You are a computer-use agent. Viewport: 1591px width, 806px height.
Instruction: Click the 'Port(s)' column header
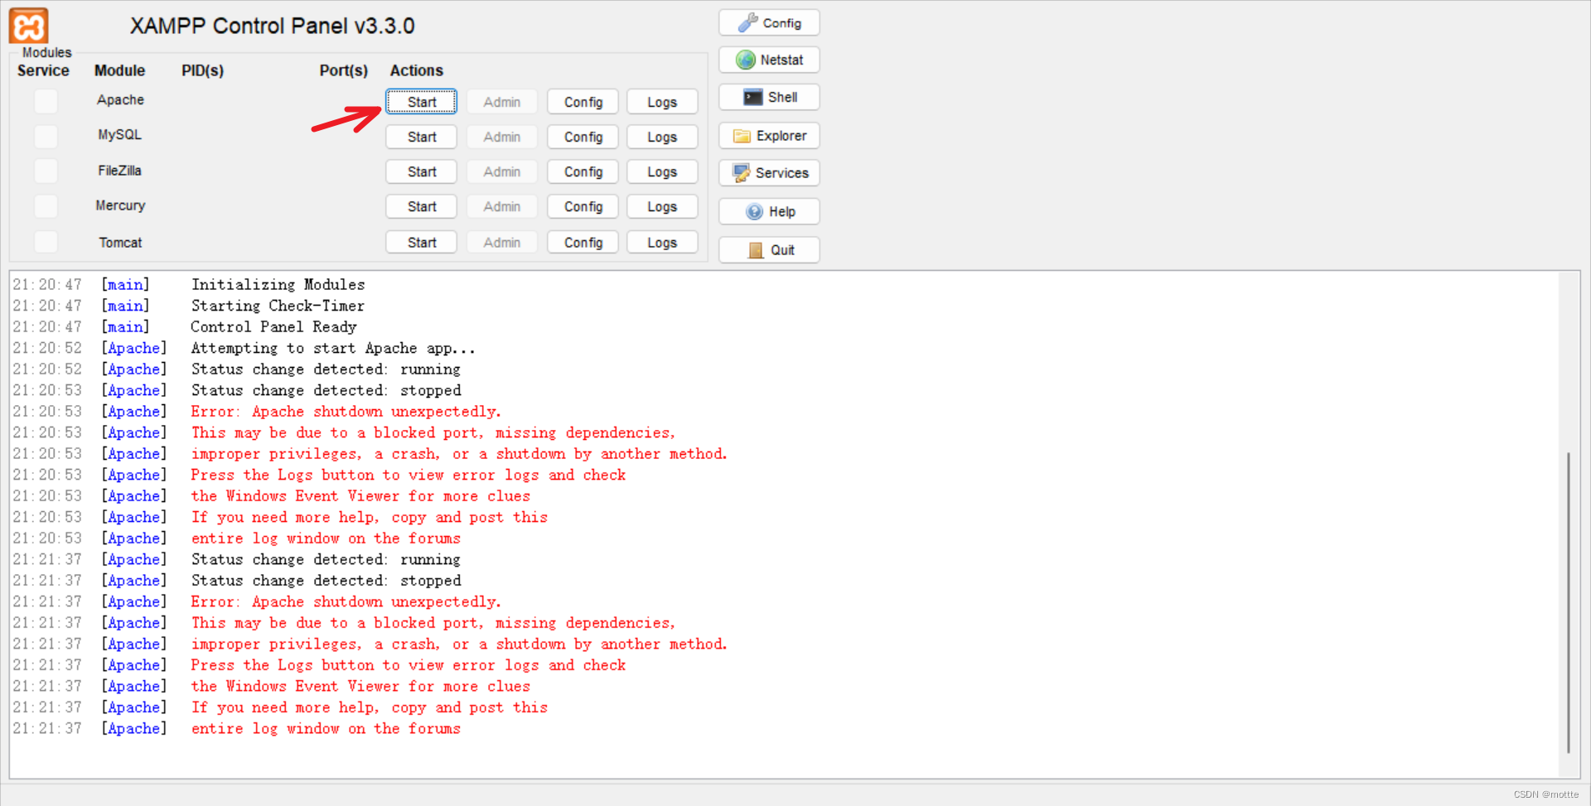coord(344,70)
